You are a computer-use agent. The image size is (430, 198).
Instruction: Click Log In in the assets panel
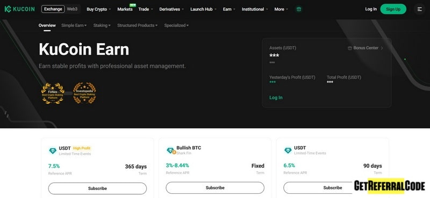(276, 97)
